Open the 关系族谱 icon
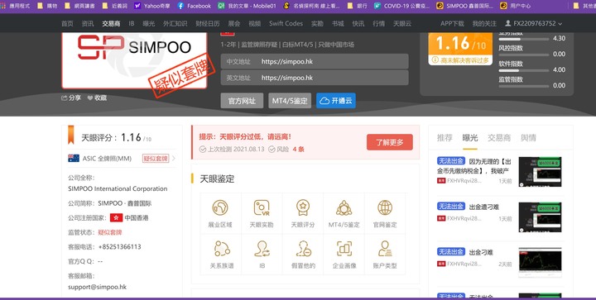Image resolution: width=596 pixels, height=300 pixels. pos(222,249)
